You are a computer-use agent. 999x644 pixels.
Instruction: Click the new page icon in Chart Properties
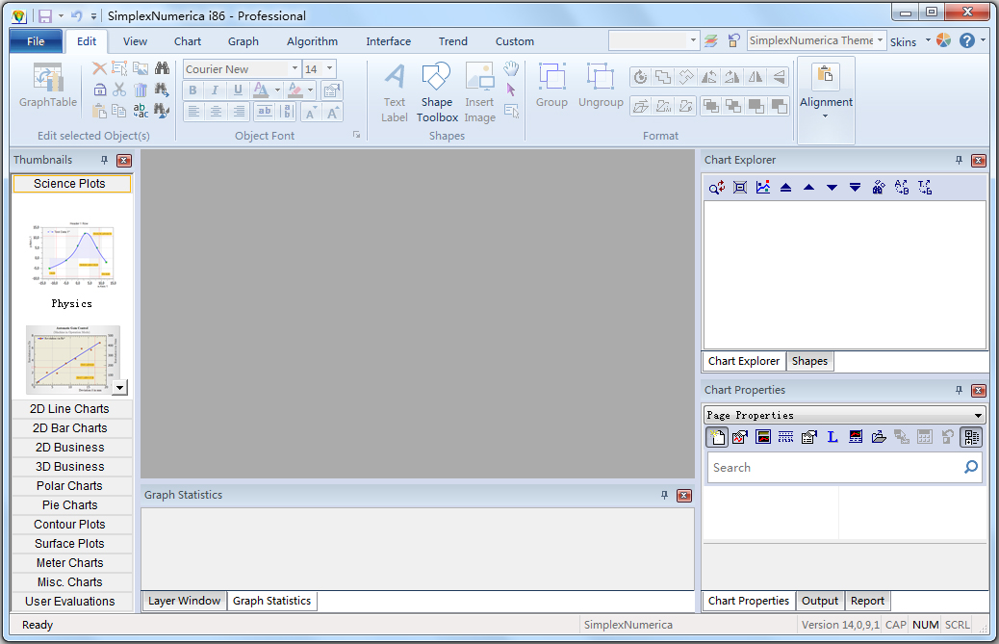click(x=717, y=437)
